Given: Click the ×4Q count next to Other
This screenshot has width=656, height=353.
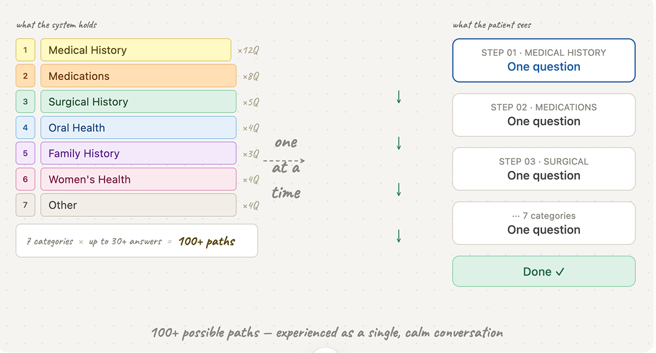Looking at the screenshot, I should click(251, 206).
